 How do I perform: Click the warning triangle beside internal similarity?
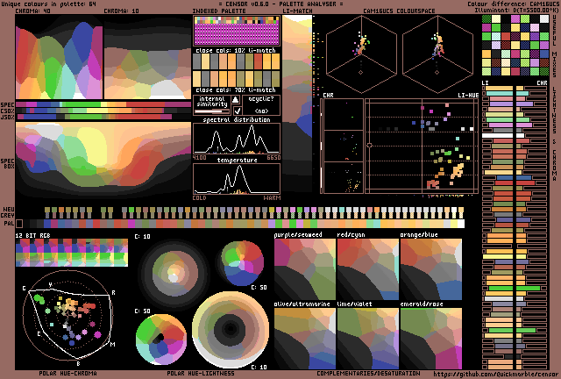[235, 100]
